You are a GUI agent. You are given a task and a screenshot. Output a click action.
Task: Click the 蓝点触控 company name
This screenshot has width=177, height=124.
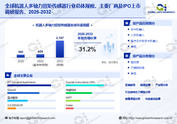pyautogui.click(x=12, y=98)
